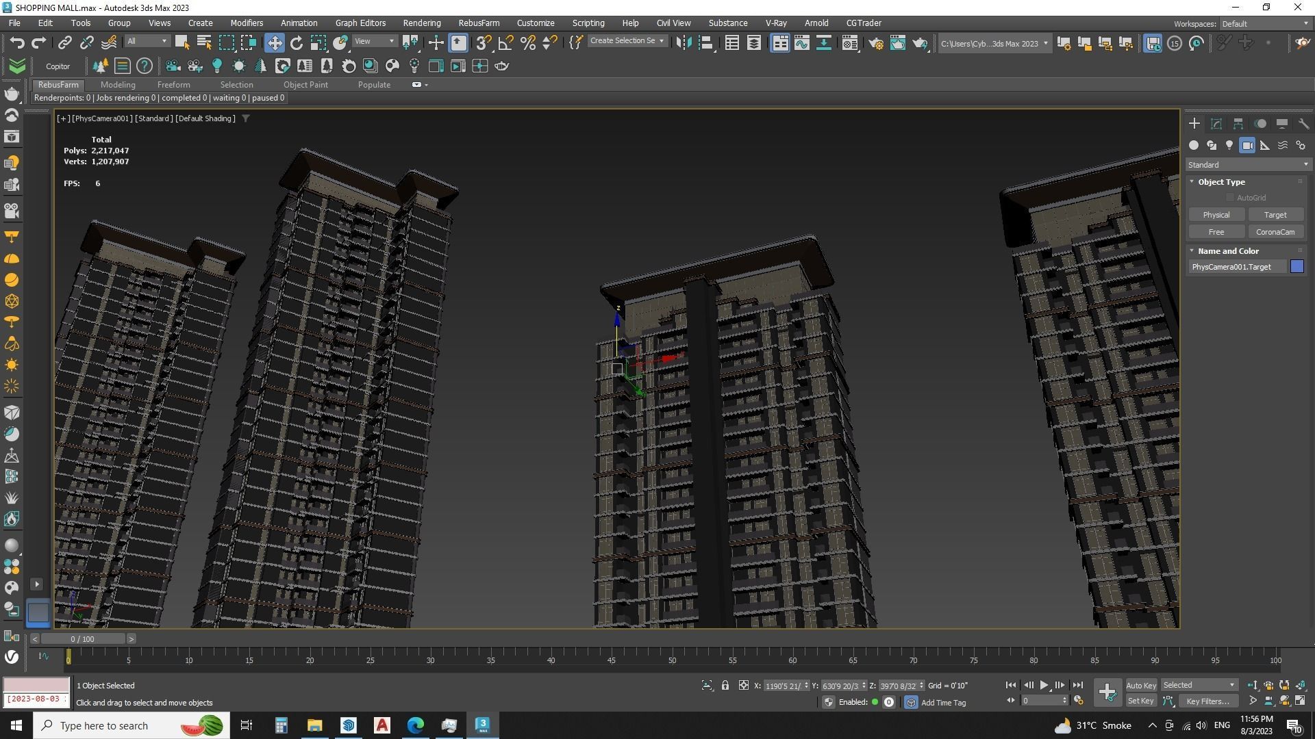Open Key Filters dialog
The image size is (1315, 739).
click(x=1207, y=701)
